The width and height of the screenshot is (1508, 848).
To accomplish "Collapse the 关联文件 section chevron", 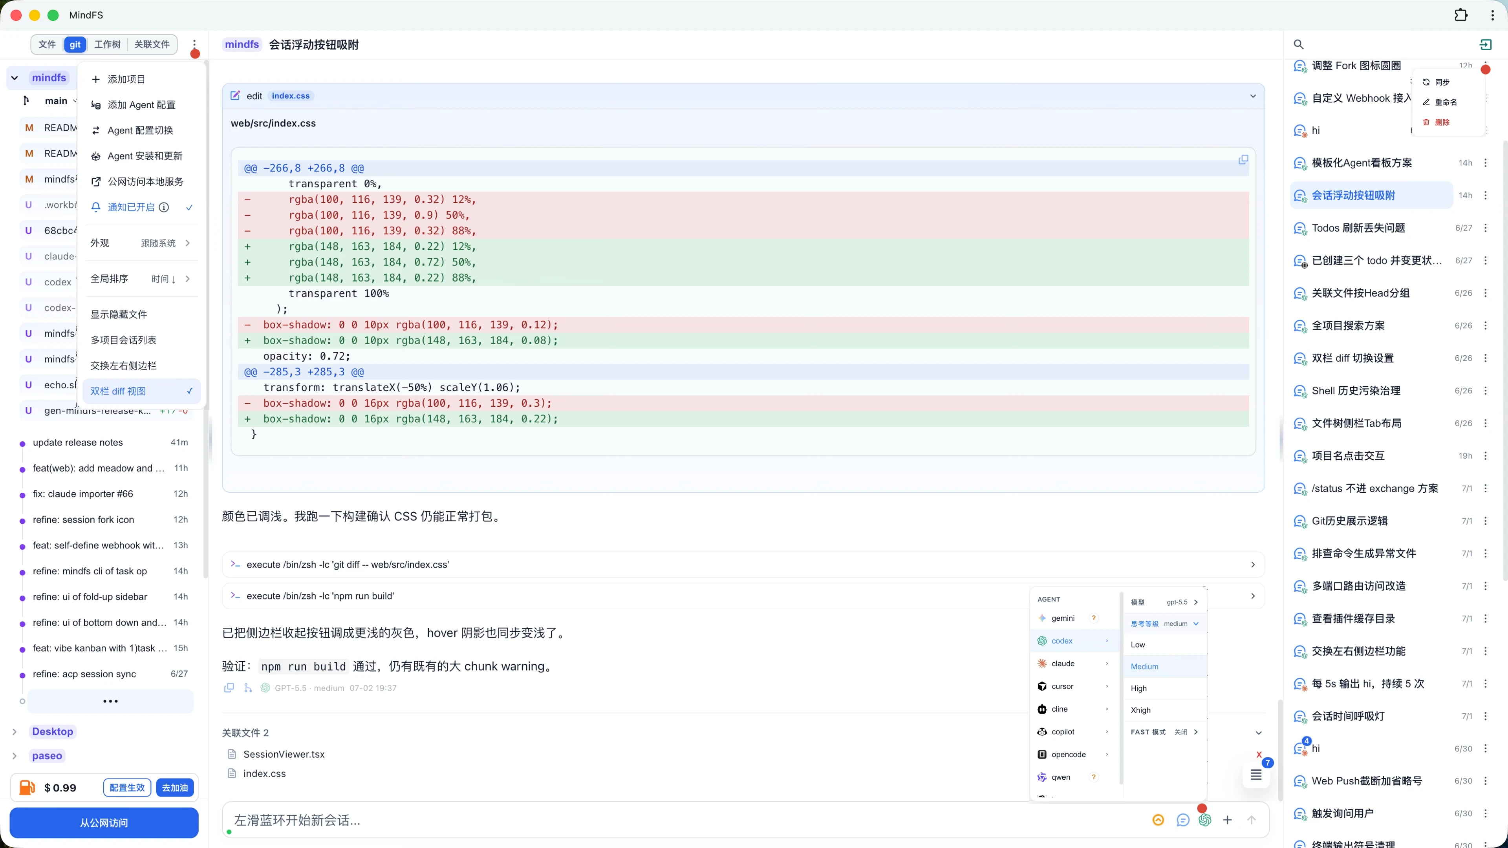I will [x=1259, y=733].
